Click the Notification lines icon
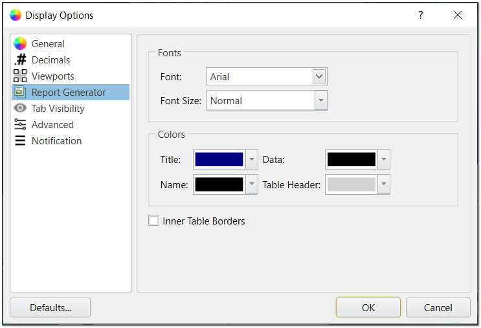 pos(20,140)
